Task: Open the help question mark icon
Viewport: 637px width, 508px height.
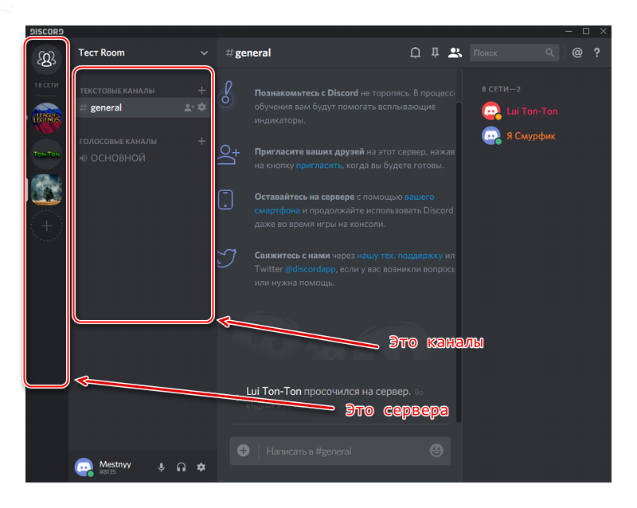Action: pos(596,53)
